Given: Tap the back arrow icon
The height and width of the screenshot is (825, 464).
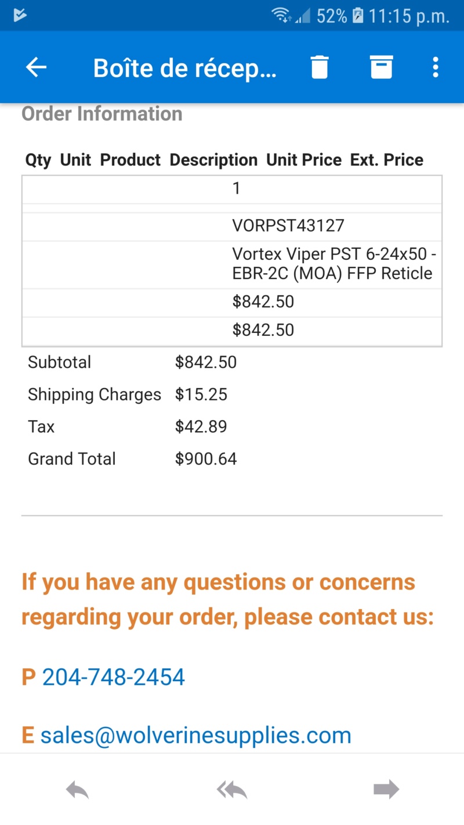Looking at the screenshot, I should pos(36,68).
